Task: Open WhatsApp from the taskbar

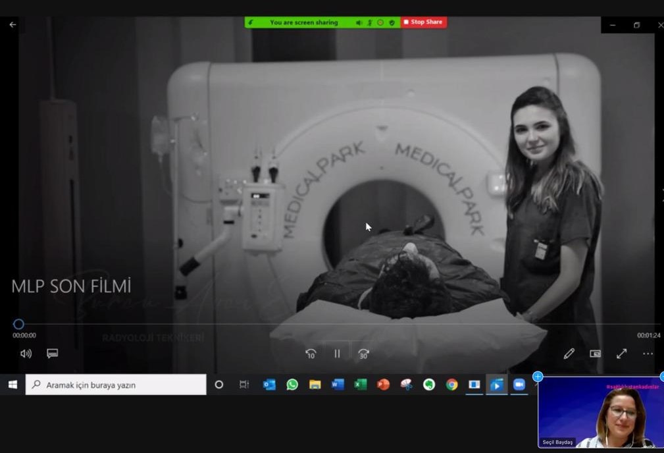Action: coord(292,385)
